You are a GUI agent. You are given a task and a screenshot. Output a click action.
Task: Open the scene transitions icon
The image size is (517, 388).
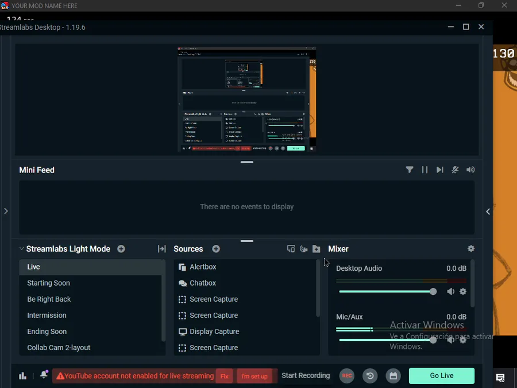161,249
